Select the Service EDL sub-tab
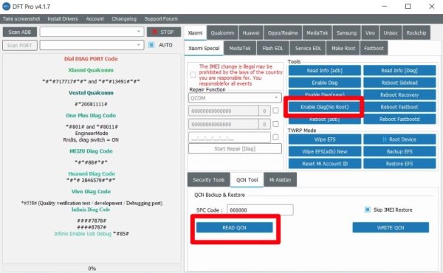This screenshot has width=443, height=273. [x=308, y=48]
